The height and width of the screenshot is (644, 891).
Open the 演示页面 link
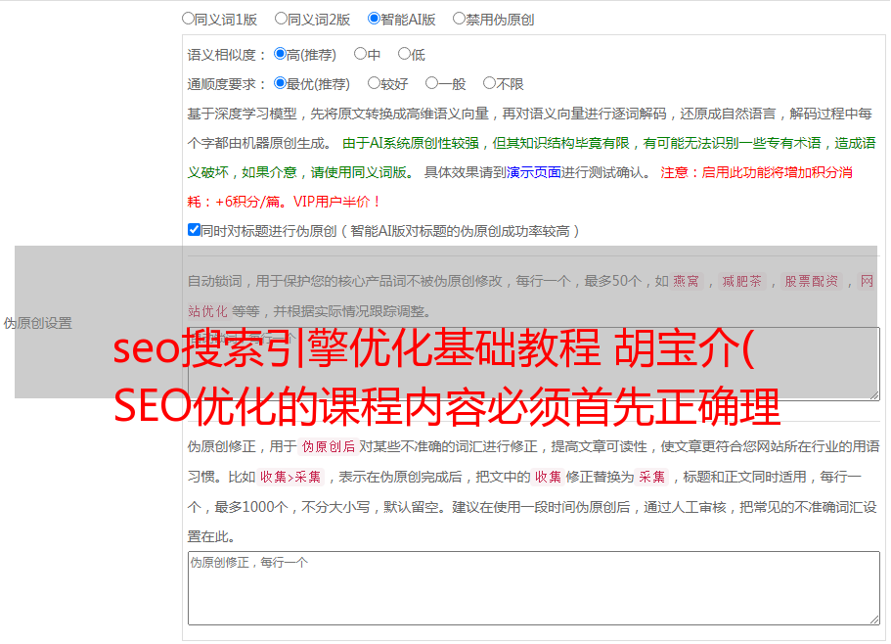[x=533, y=172]
